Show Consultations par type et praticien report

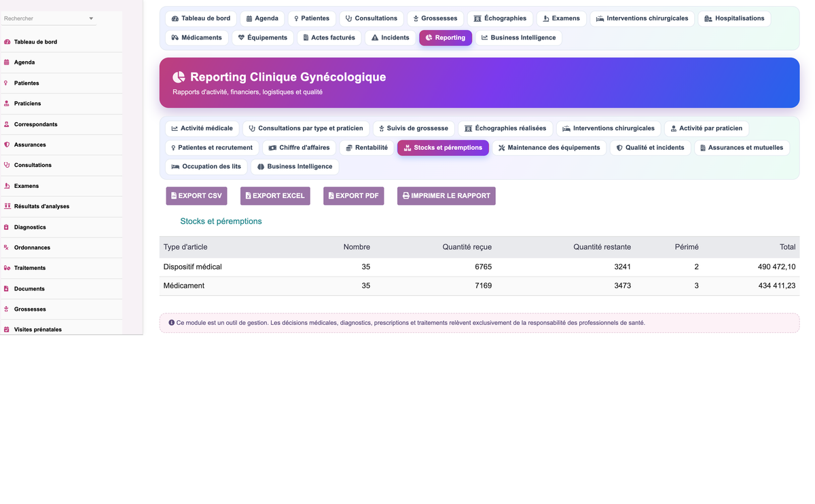(x=306, y=128)
